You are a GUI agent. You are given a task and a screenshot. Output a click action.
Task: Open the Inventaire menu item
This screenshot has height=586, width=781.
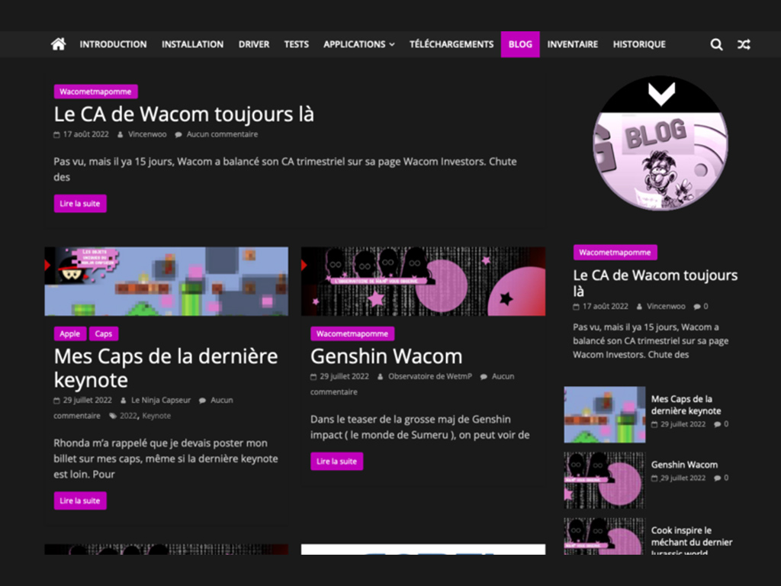coord(572,44)
